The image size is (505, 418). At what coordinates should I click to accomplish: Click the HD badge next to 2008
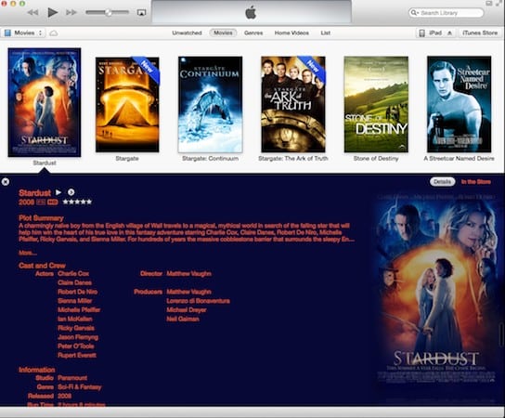pos(53,202)
